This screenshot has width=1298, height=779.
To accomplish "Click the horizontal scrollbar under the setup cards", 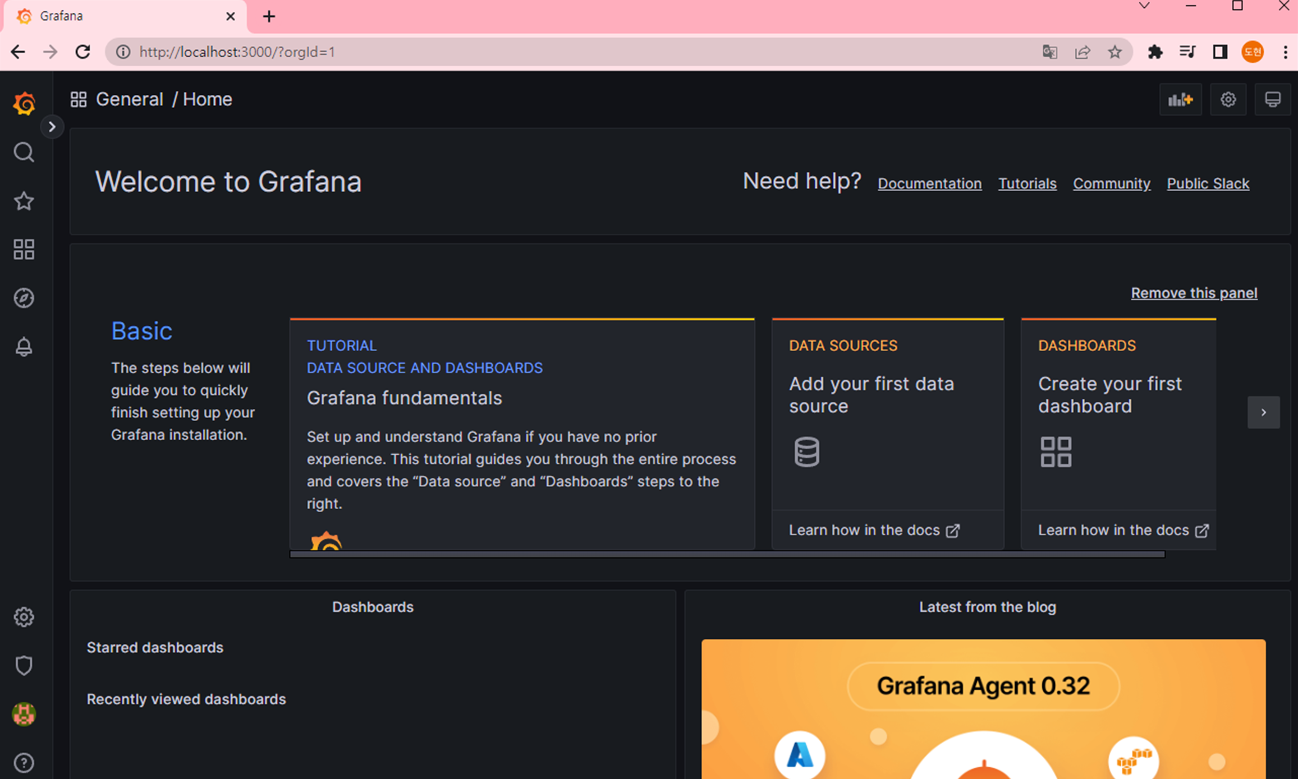I will tap(727, 554).
